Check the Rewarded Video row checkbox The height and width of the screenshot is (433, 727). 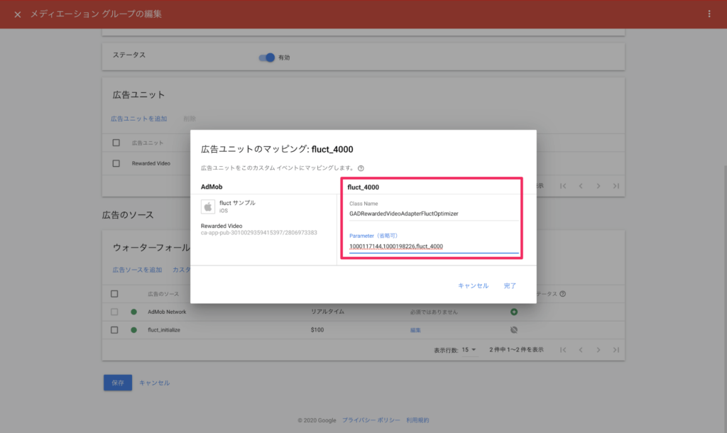point(116,163)
